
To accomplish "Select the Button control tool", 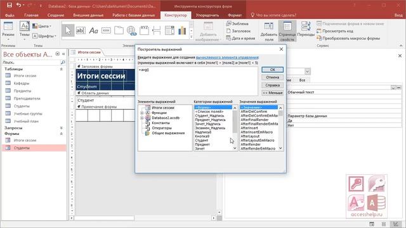I will tap(106, 30).
